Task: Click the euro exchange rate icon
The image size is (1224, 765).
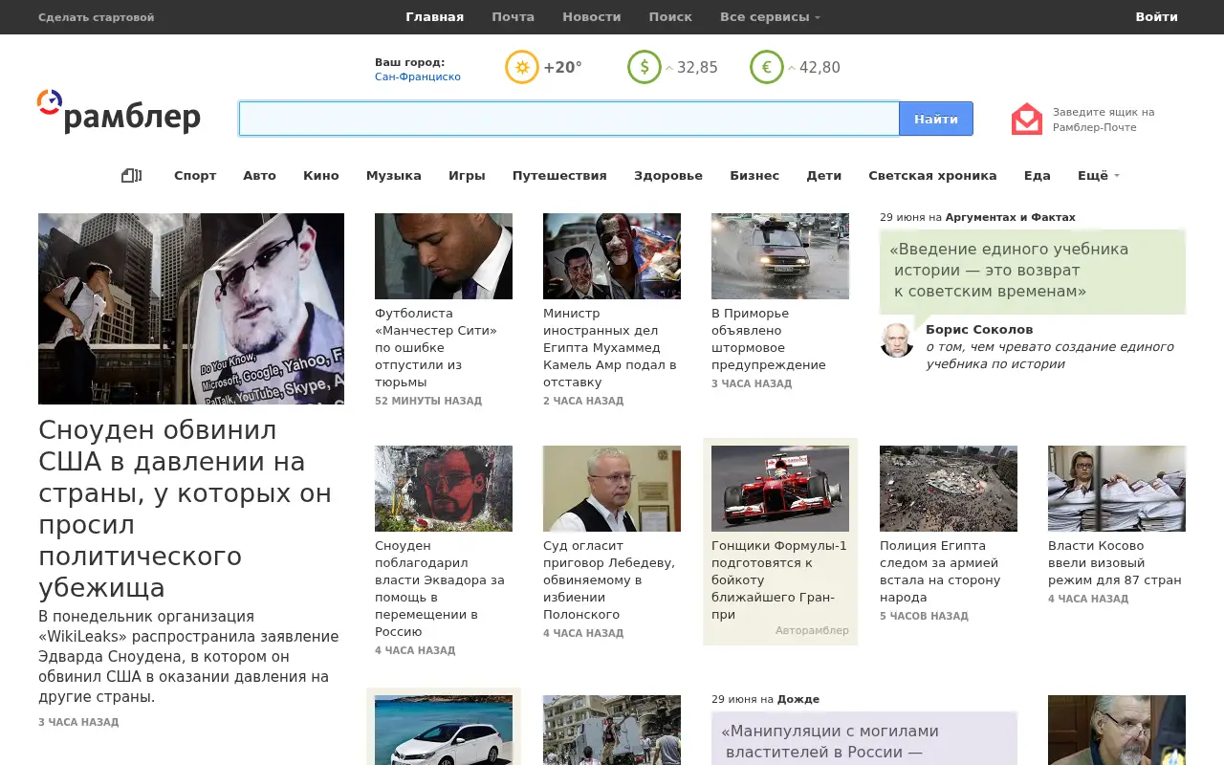Action: (767, 67)
